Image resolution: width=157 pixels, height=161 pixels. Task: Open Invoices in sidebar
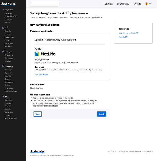click(x=8, y=22)
